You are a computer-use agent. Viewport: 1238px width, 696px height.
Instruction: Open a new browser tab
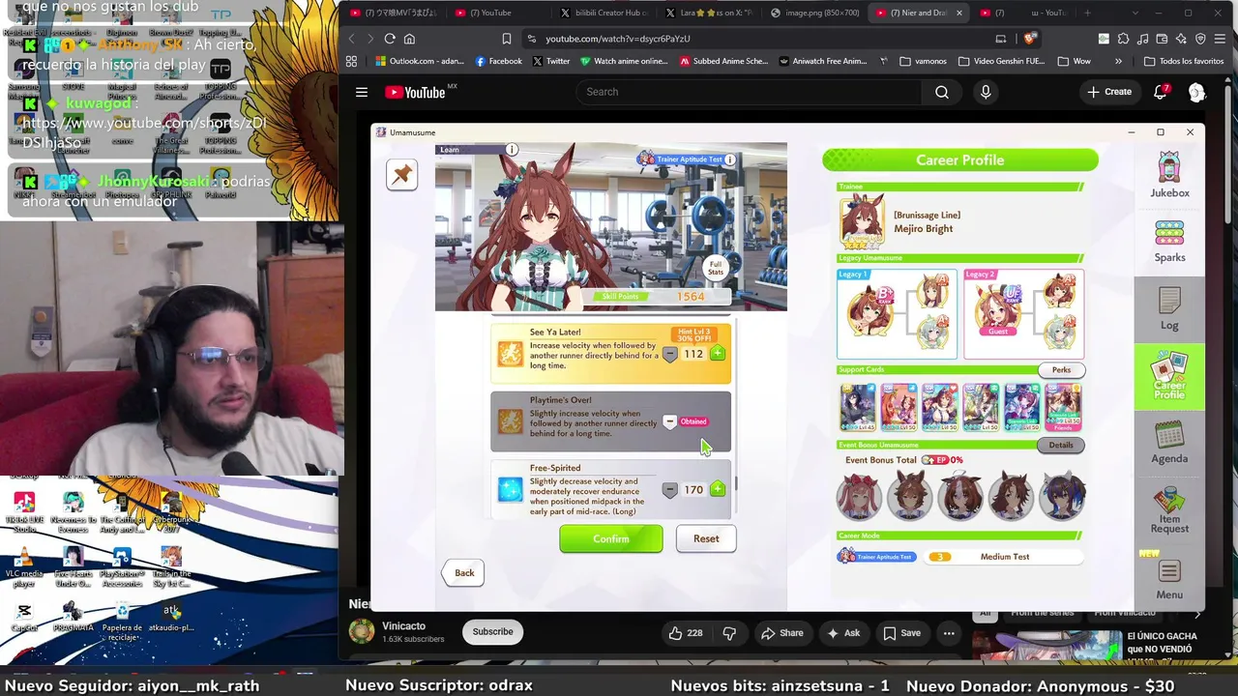tap(1087, 13)
